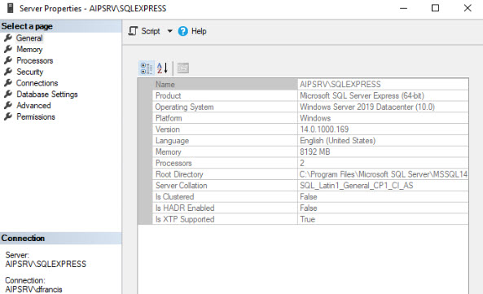Click the wrench icon beside Security

pos(8,72)
